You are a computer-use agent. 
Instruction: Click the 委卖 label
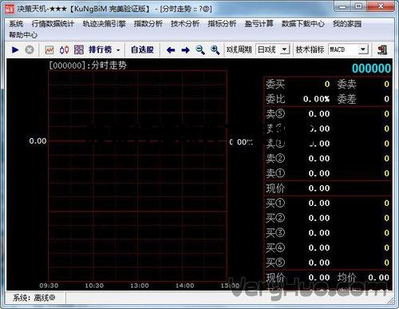[346, 85]
